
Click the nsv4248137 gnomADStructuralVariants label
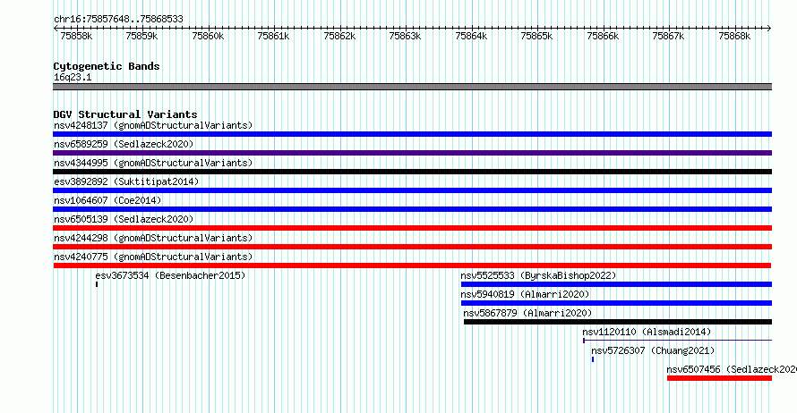tap(153, 125)
